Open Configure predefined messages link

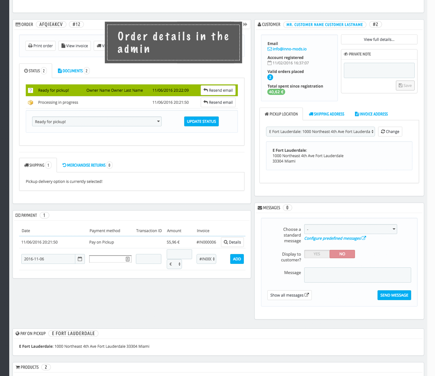[x=335, y=238]
